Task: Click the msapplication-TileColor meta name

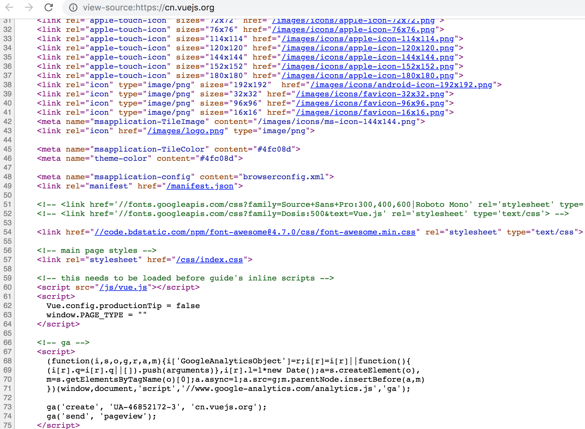Action: pyautogui.click(x=149, y=149)
